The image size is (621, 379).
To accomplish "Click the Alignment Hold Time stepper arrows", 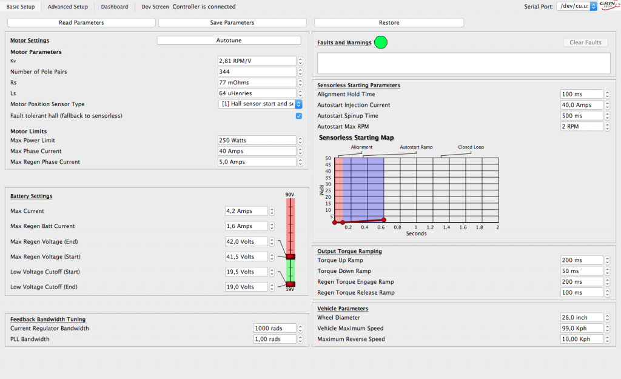I will 608,94.
